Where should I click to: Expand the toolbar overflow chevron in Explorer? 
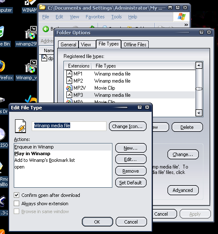[x=186, y=25]
